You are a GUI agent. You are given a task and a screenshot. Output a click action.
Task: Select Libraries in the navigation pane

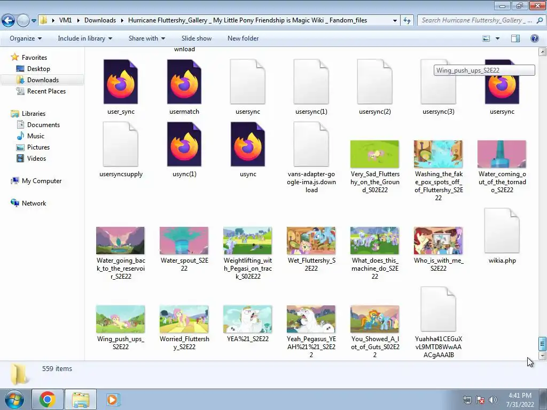pyautogui.click(x=34, y=114)
